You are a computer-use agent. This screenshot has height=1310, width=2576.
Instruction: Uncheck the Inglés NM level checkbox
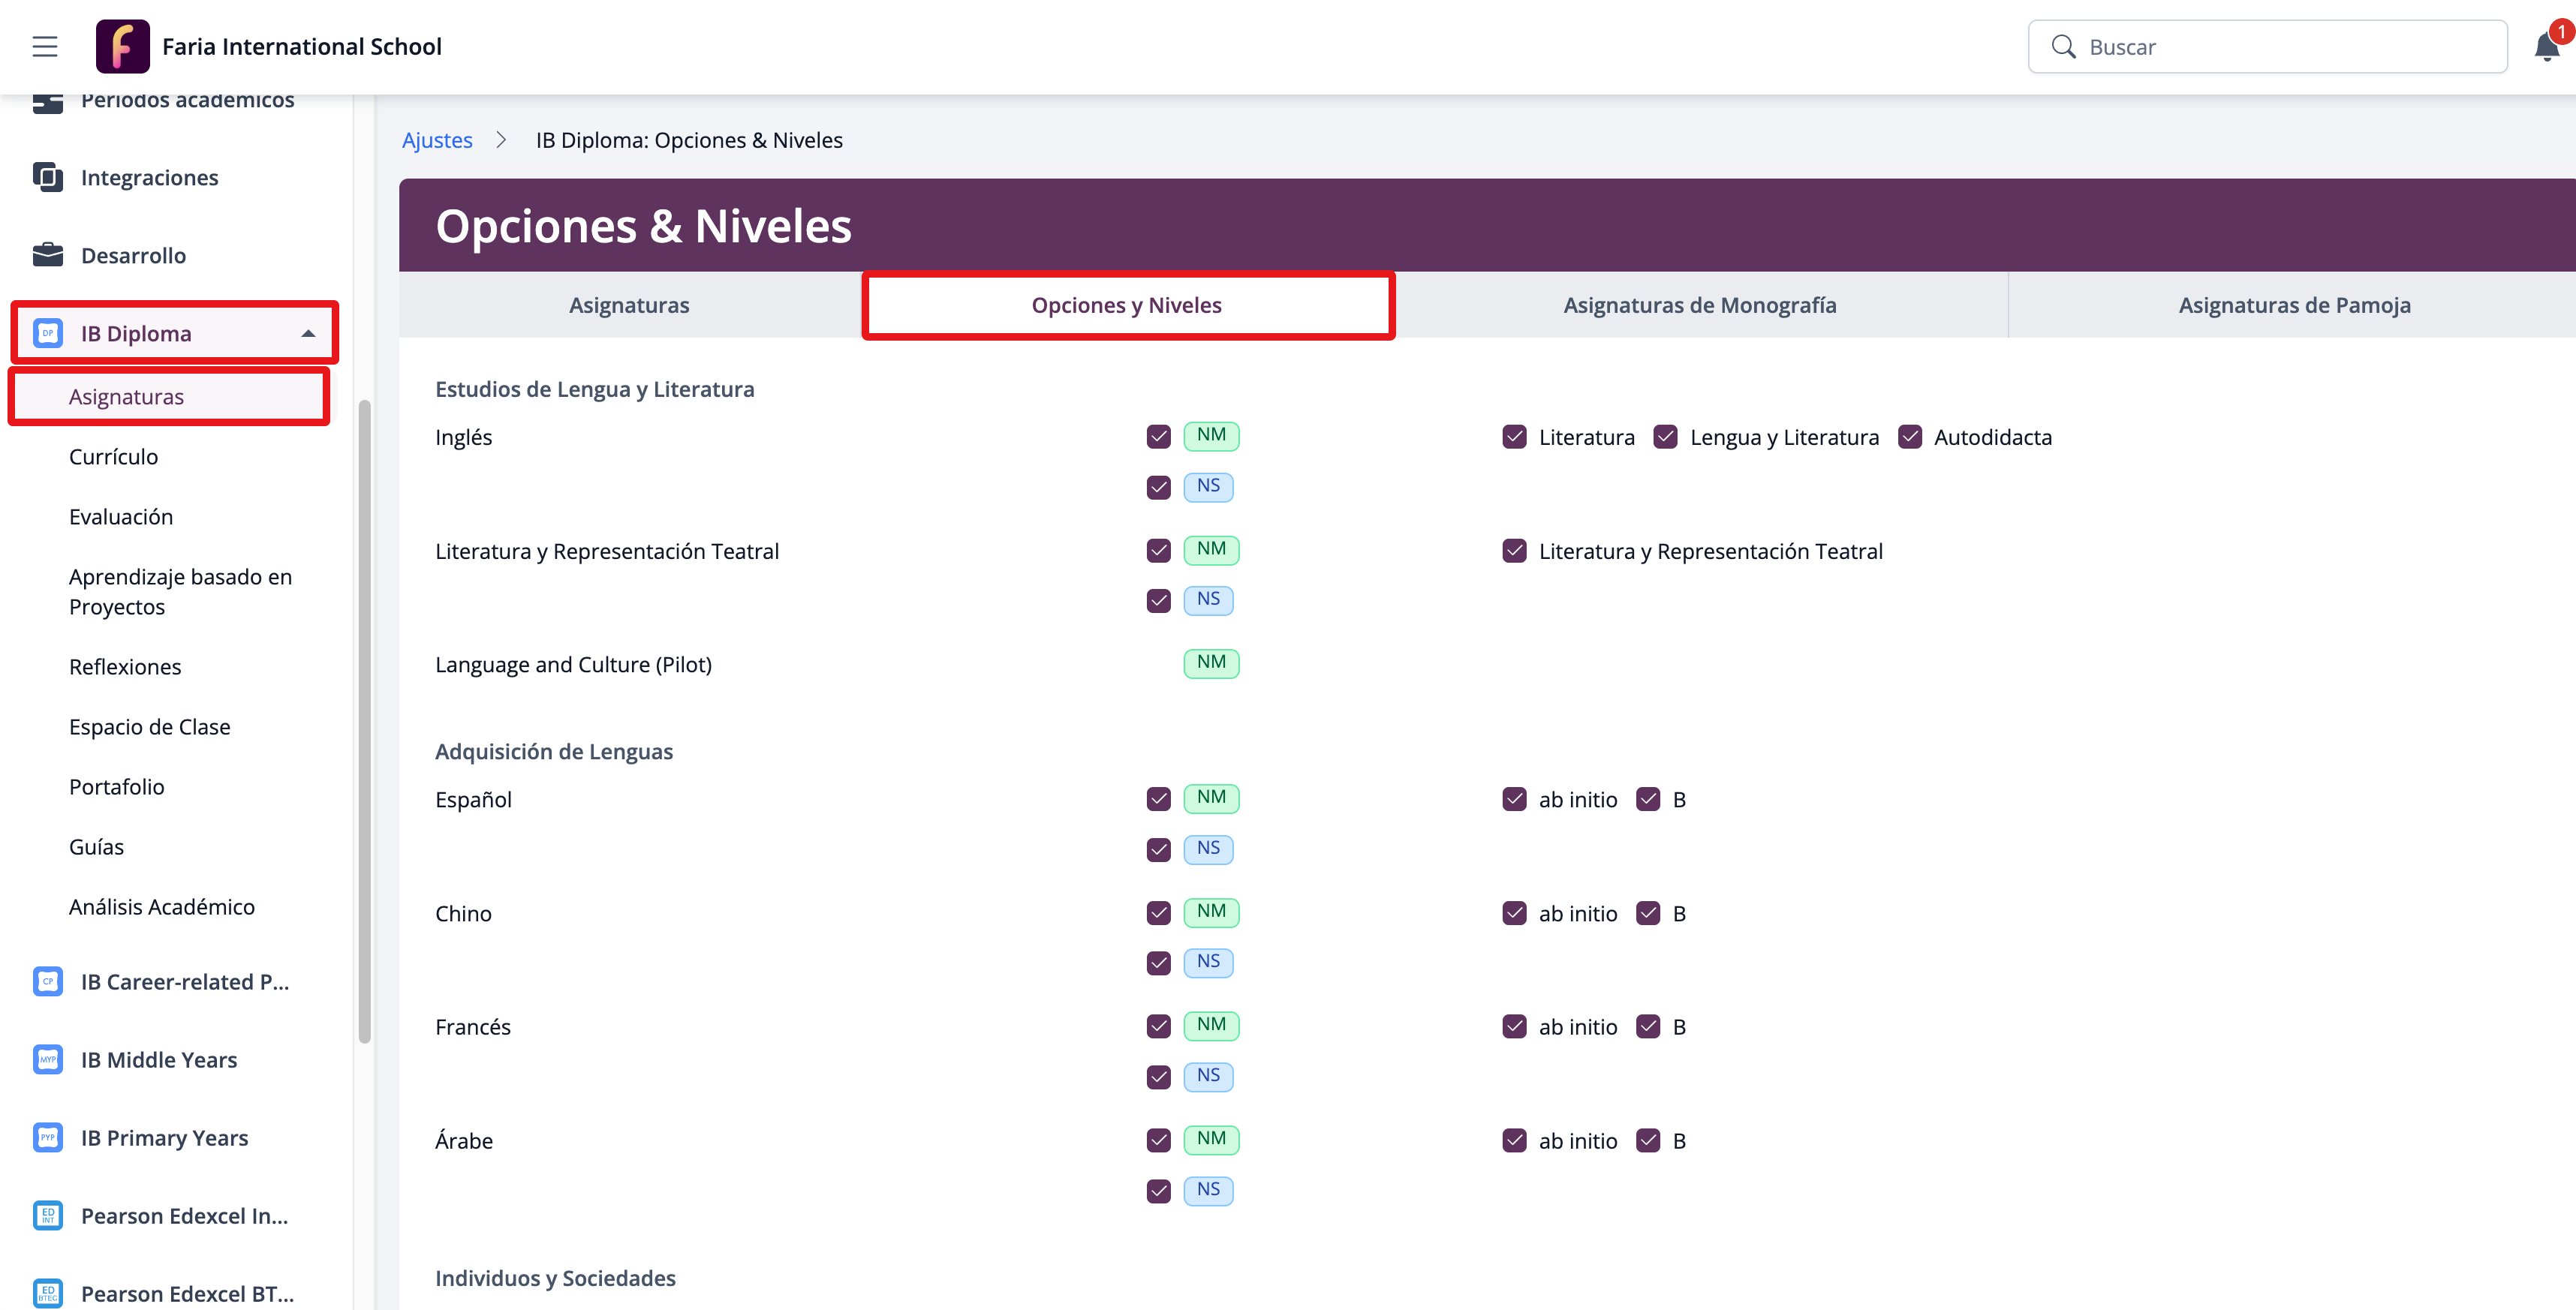pos(1158,437)
